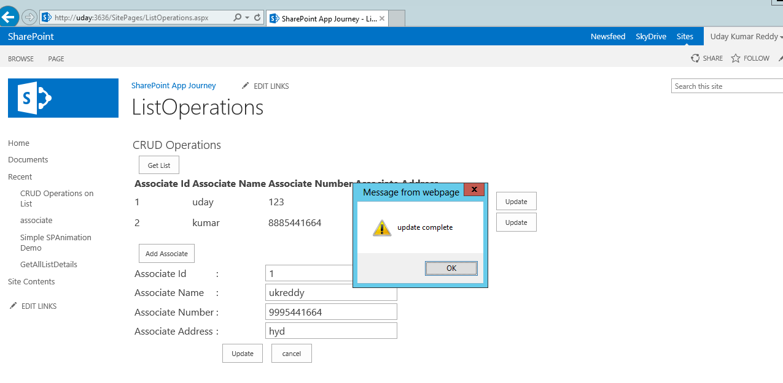Click the '123' number cell
The width and height of the screenshot is (783, 383).
click(x=276, y=202)
